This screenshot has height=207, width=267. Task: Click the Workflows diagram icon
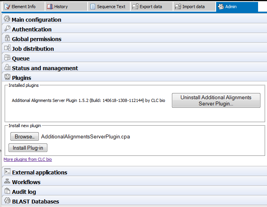click(x=7, y=182)
